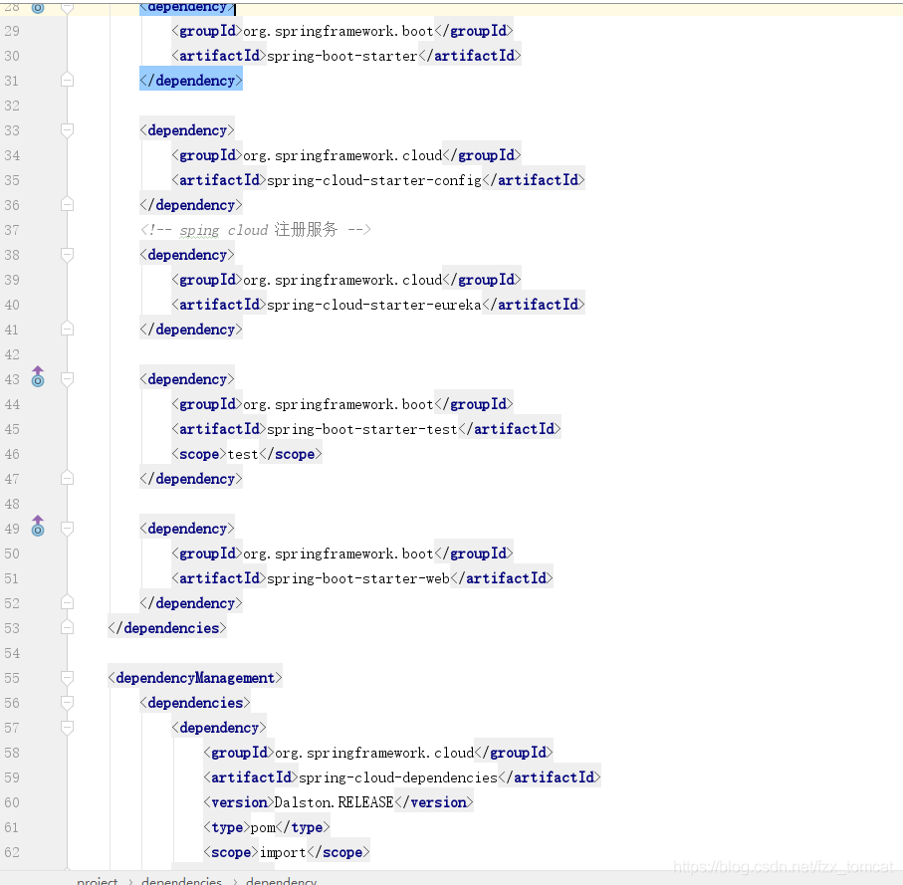Click the closing dependencies tag on line 53
903x885 pixels.
pos(167,628)
